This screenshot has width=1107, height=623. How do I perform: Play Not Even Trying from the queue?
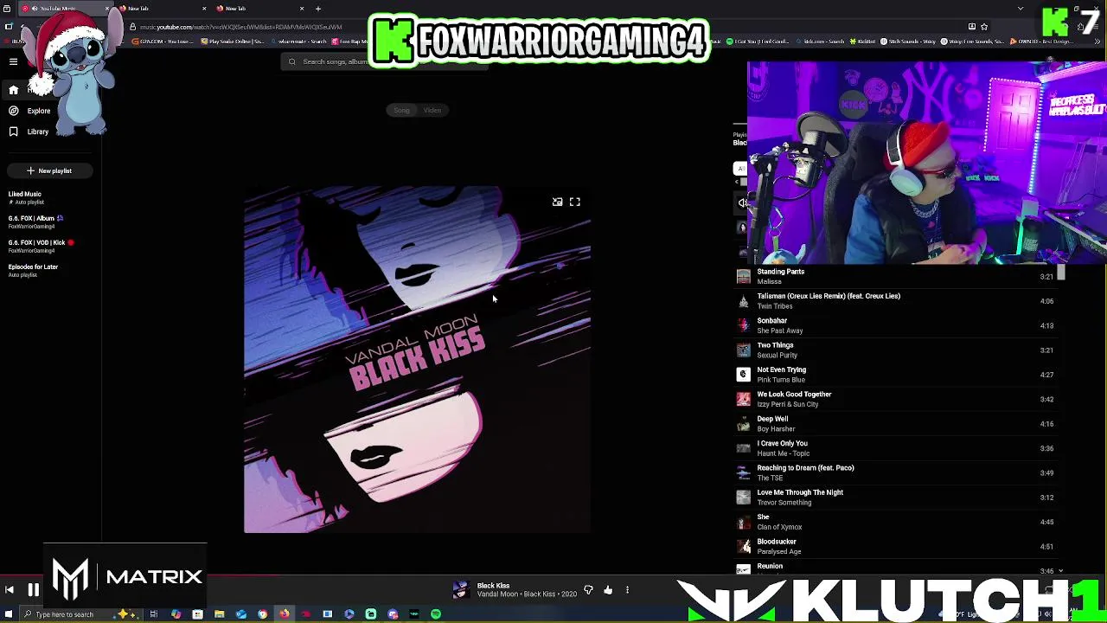(898, 375)
